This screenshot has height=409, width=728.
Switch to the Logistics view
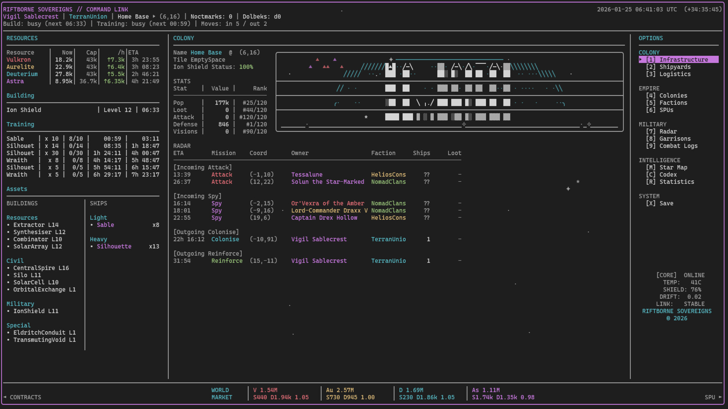(668, 74)
